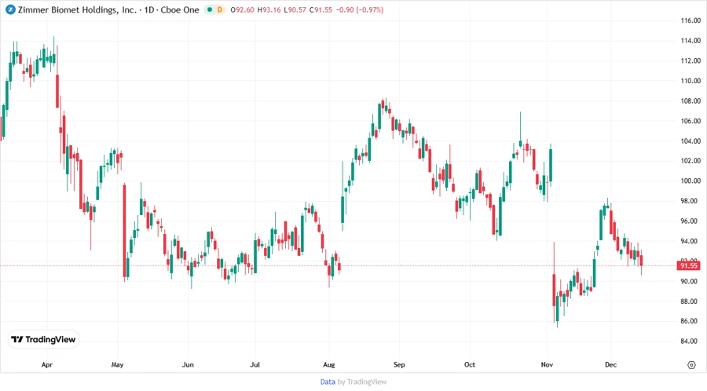Viewport: 707px width, 391px height.
Task: Click the Nov label on time axis
Action: pos(547,365)
